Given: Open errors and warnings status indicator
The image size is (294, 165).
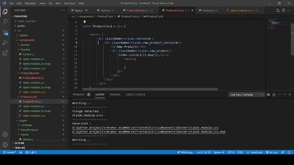Looking at the screenshot, I should [31, 152].
